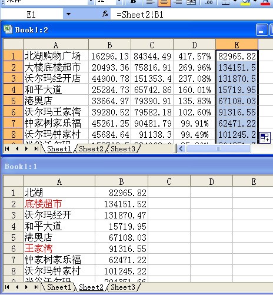
Task: Select highlighted column E header in Book1:2
Action: point(237,45)
